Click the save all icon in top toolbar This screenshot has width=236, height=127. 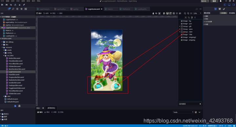click(11, 5)
